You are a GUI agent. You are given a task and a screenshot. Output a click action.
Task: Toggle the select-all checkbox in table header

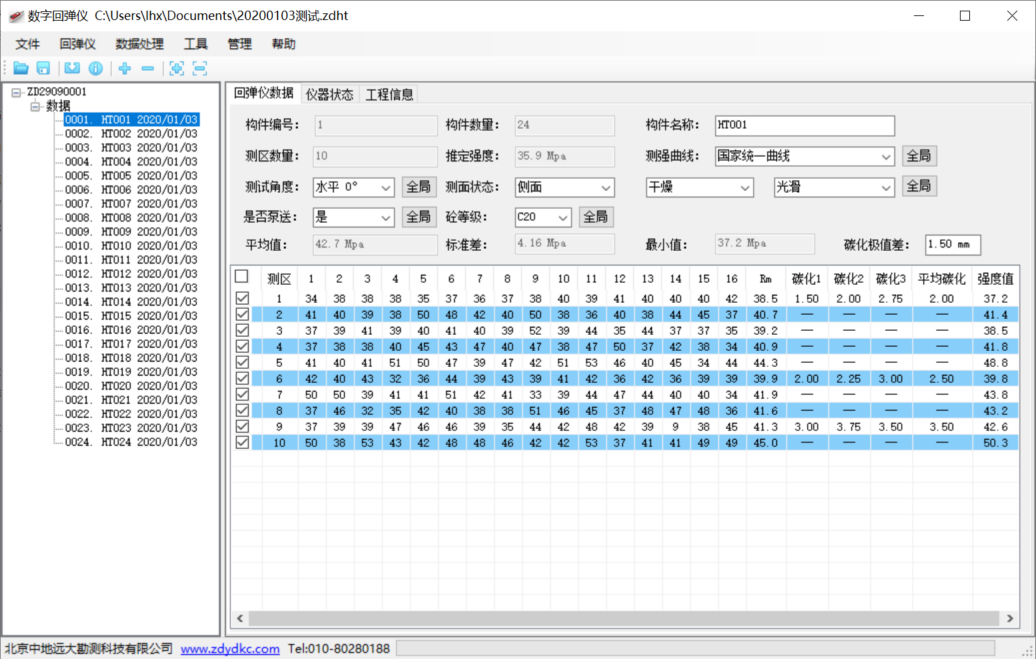(x=241, y=277)
